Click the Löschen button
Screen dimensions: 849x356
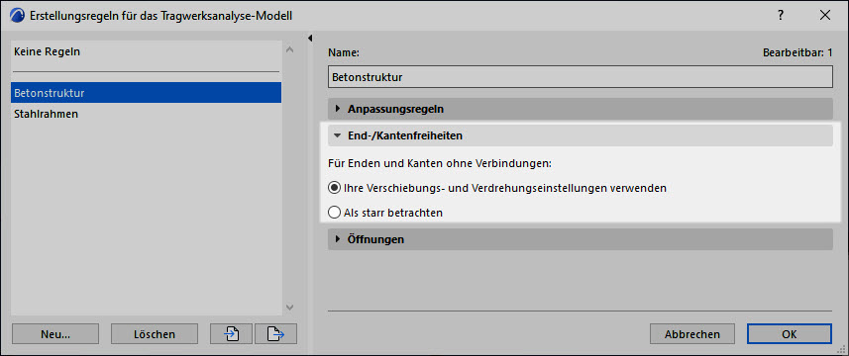tap(155, 334)
